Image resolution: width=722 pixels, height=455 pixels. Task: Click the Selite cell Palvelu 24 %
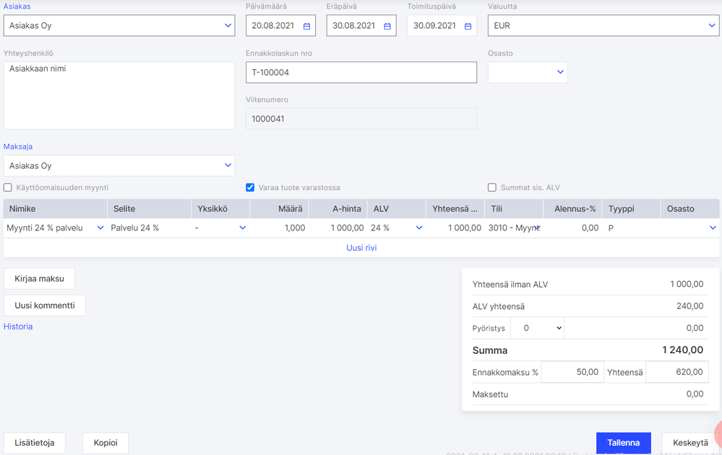(150, 227)
